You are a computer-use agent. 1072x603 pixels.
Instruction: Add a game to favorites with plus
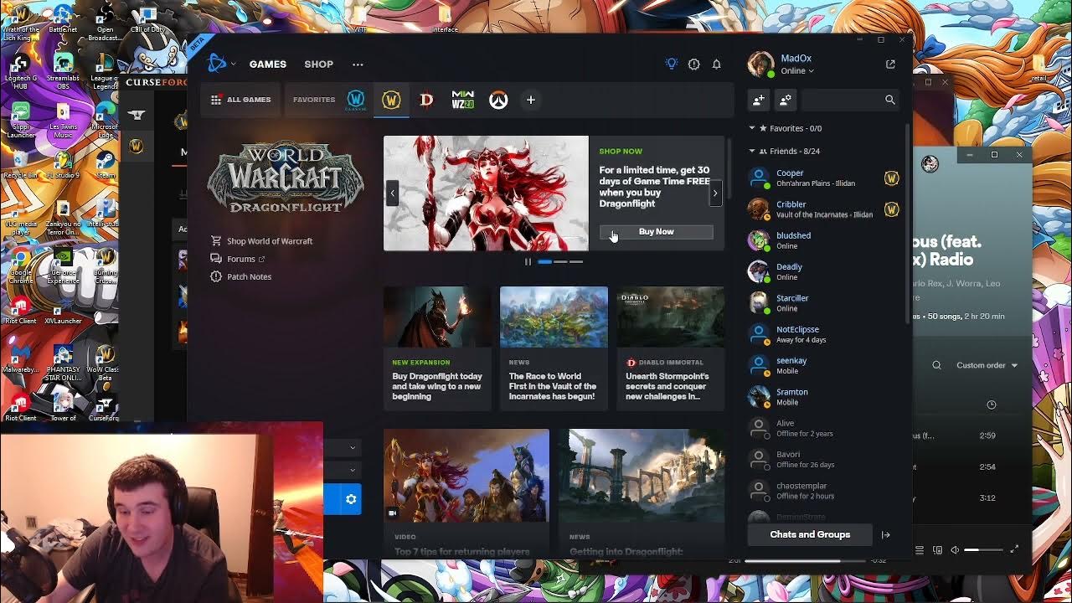(531, 100)
